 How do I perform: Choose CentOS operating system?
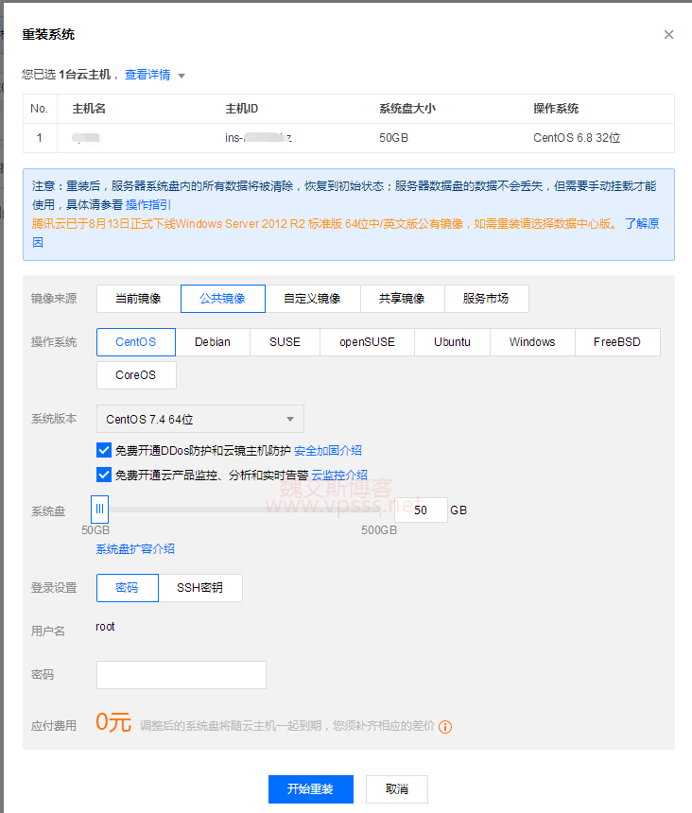point(136,342)
